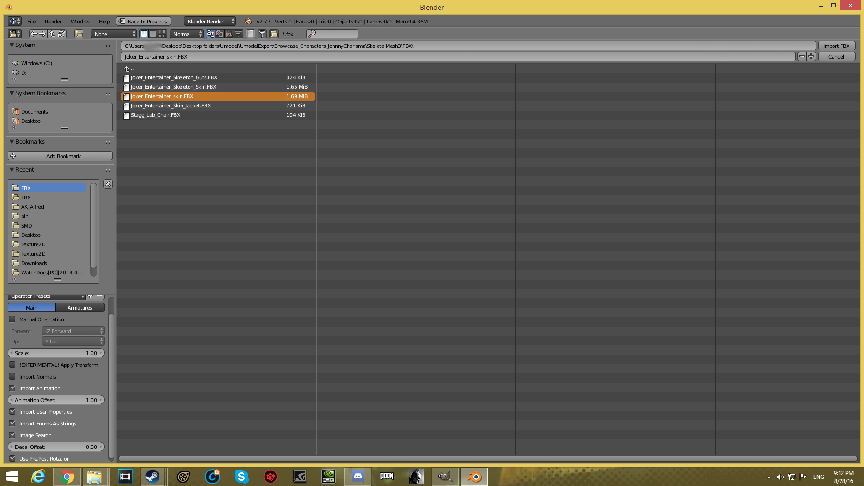Image resolution: width=864 pixels, height=486 pixels.
Task: Open Google Chrome from the taskbar
Action: pos(67,477)
